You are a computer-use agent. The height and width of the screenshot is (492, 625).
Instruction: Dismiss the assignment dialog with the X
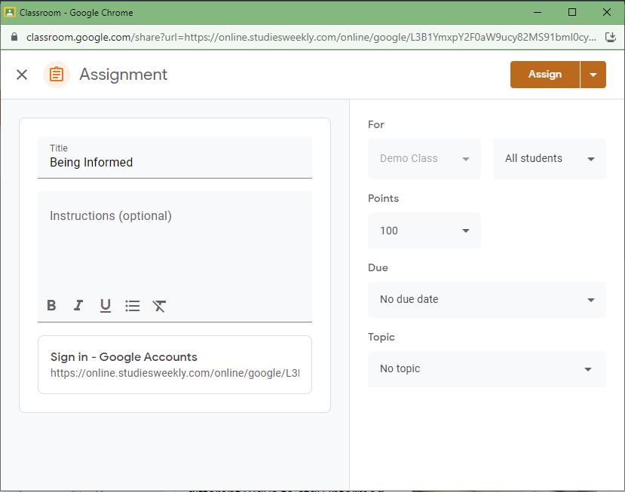coord(21,74)
